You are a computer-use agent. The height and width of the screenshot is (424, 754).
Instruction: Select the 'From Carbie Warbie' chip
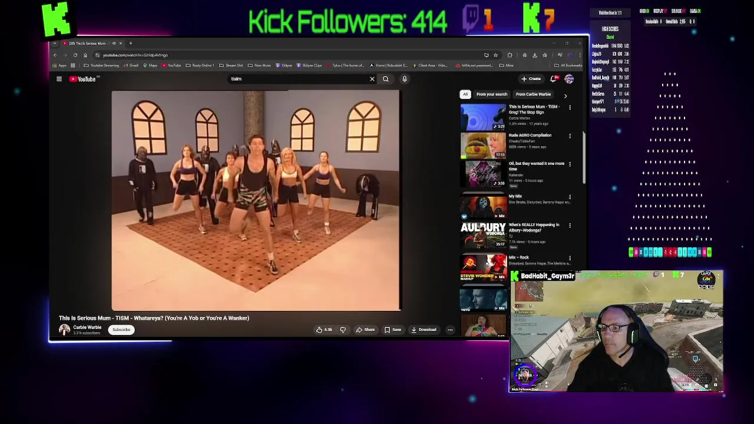(x=533, y=94)
